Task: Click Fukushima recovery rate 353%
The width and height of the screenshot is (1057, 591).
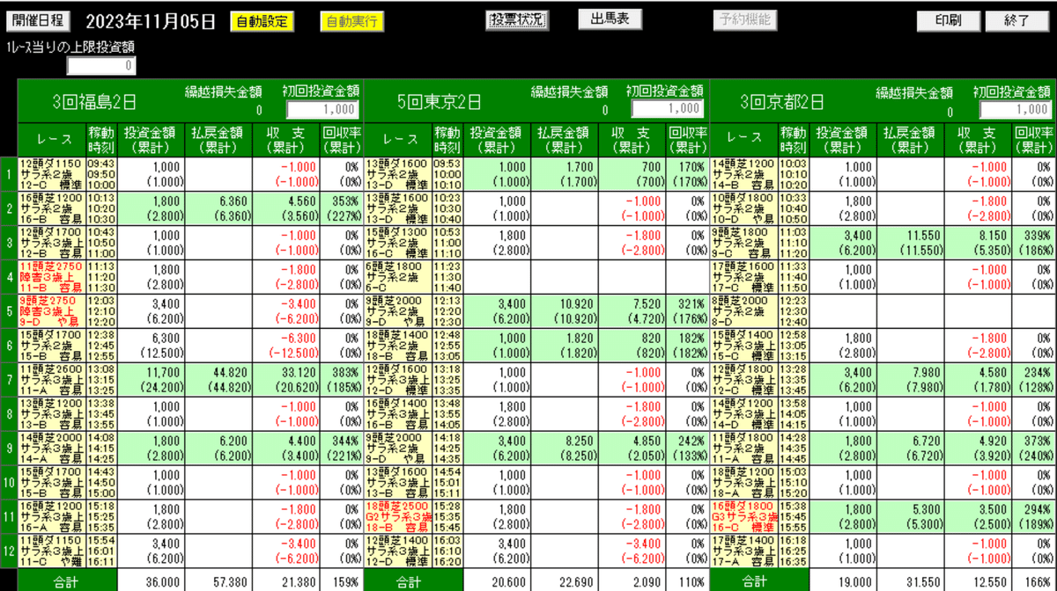Action: point(341,208)
